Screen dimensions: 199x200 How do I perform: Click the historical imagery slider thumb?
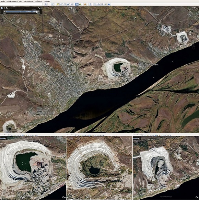pos(37,12)
